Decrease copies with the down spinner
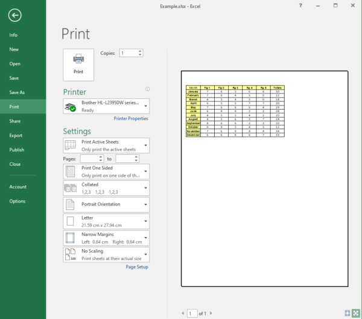The height and width of the screenshot is (319, 362). pos(140,55)
